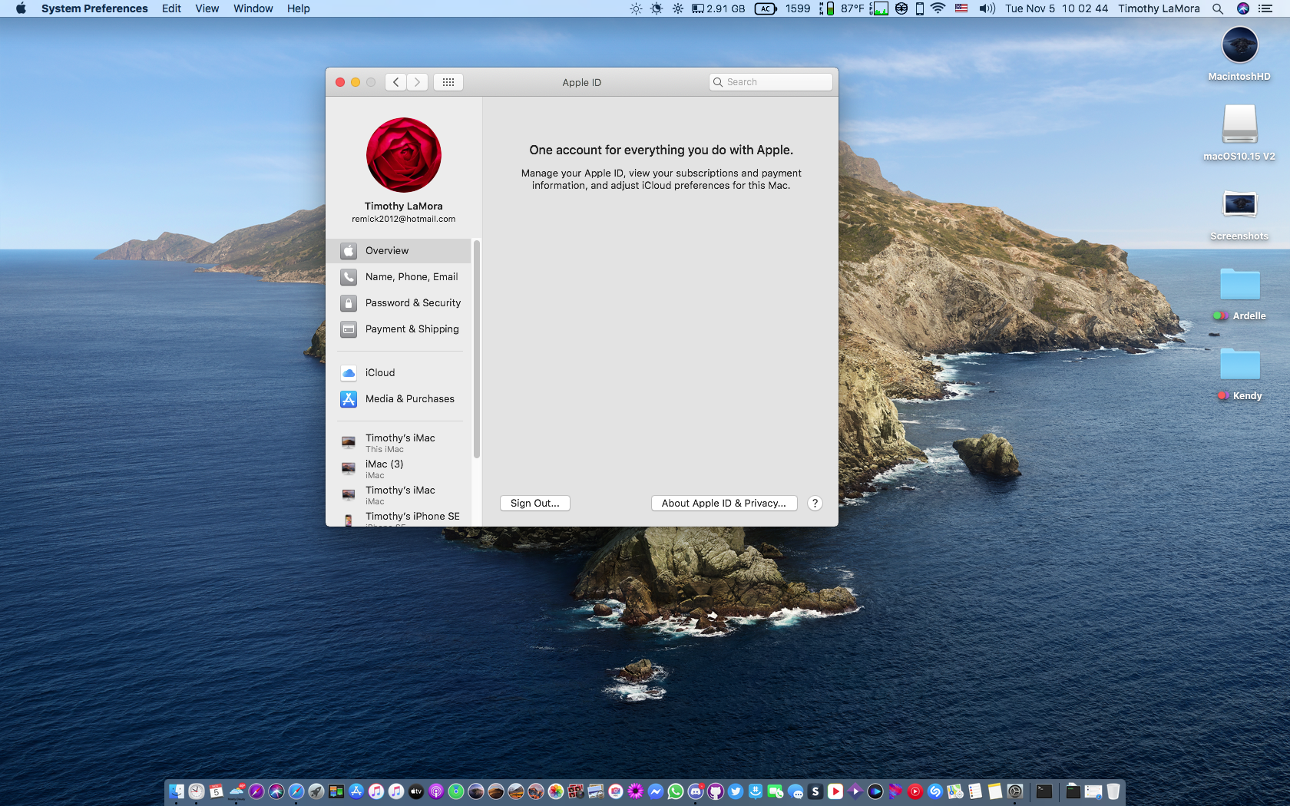Viewport: 1290px width, 806px height.
Task: Open the Window menu
Action: [x=253, y=8]
